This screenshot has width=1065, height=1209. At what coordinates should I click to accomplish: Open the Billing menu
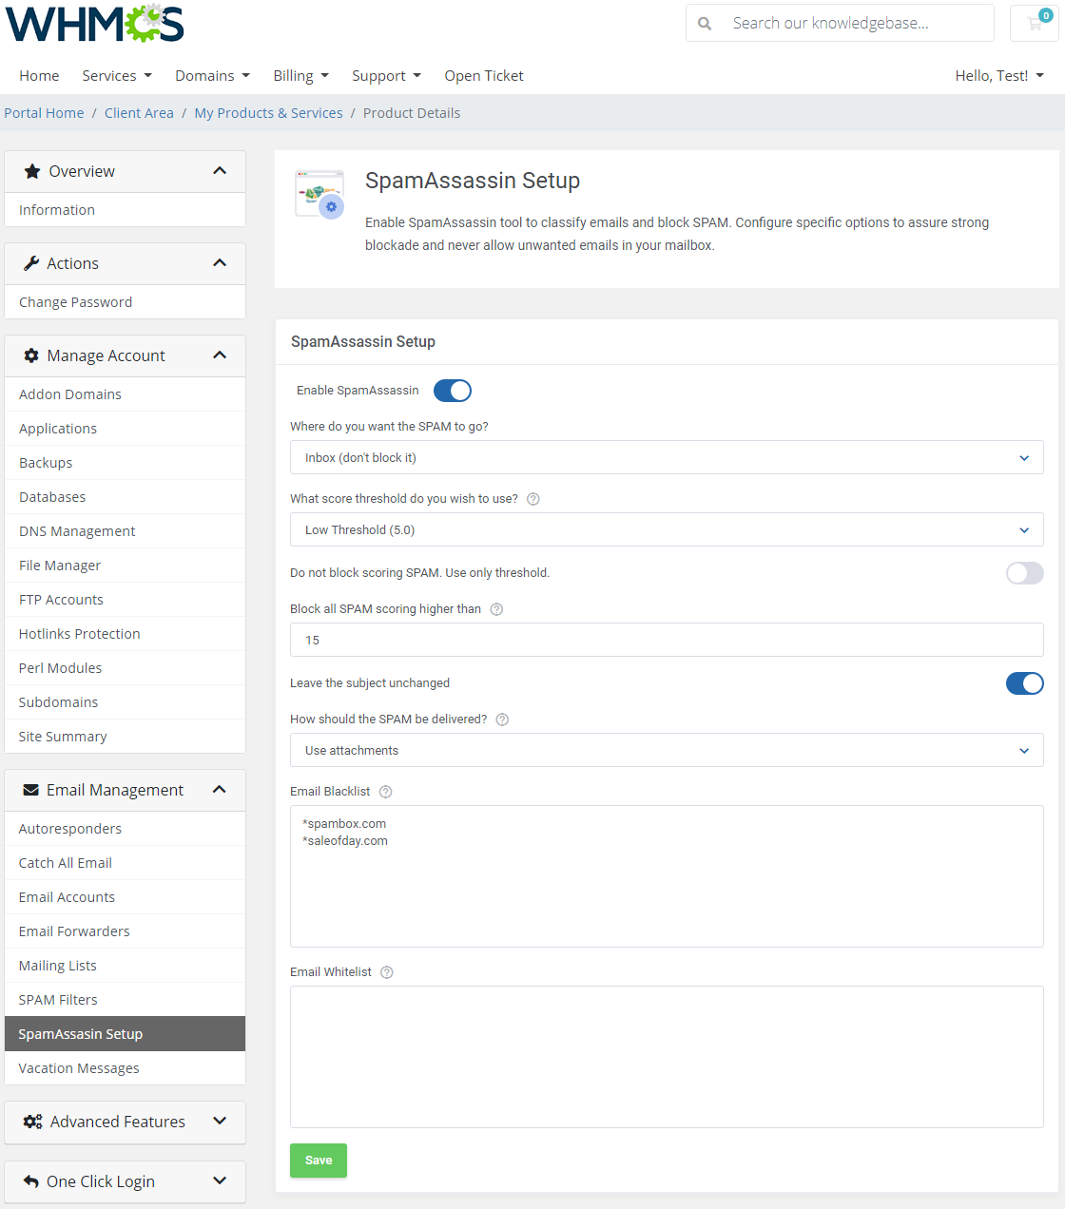pyautogui.click(x=300, y=76)
